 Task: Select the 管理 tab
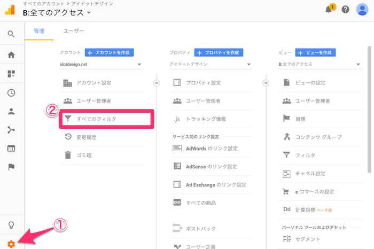pyautogui.click(x=39, y=31)
